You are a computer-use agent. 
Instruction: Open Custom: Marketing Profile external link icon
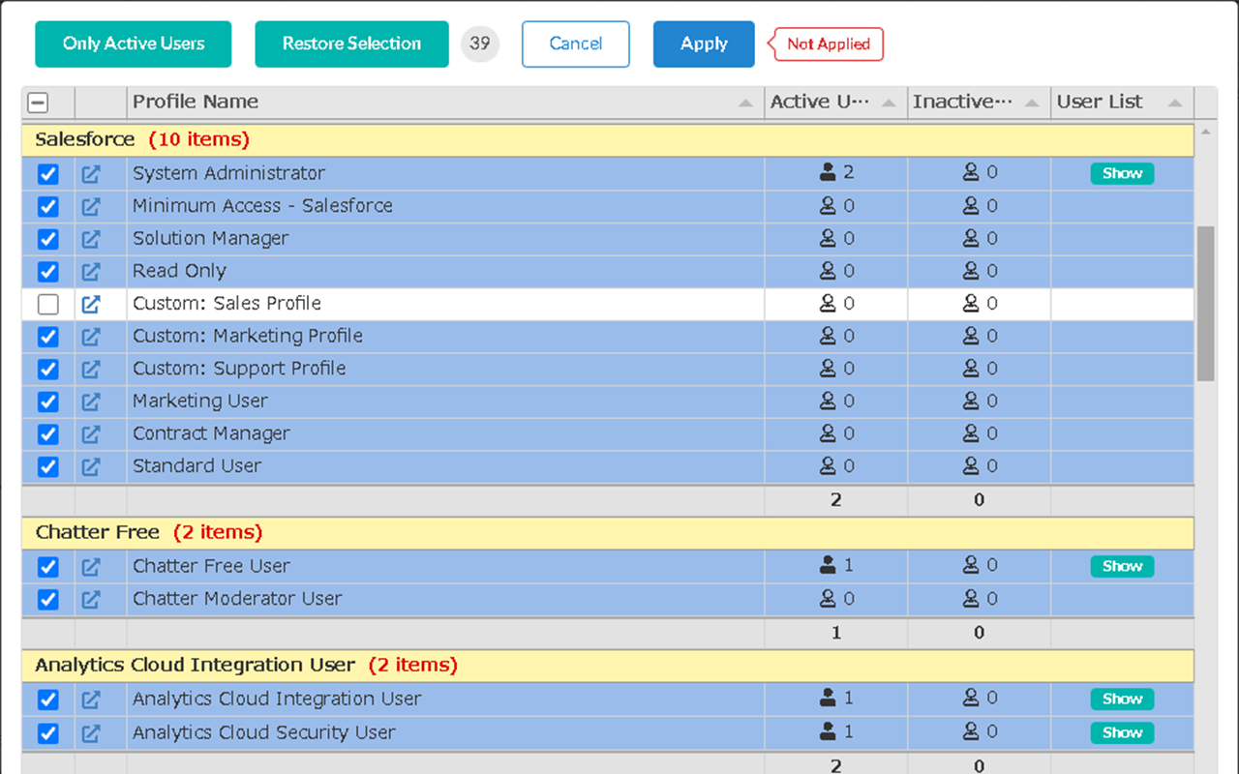pos(90,337)
